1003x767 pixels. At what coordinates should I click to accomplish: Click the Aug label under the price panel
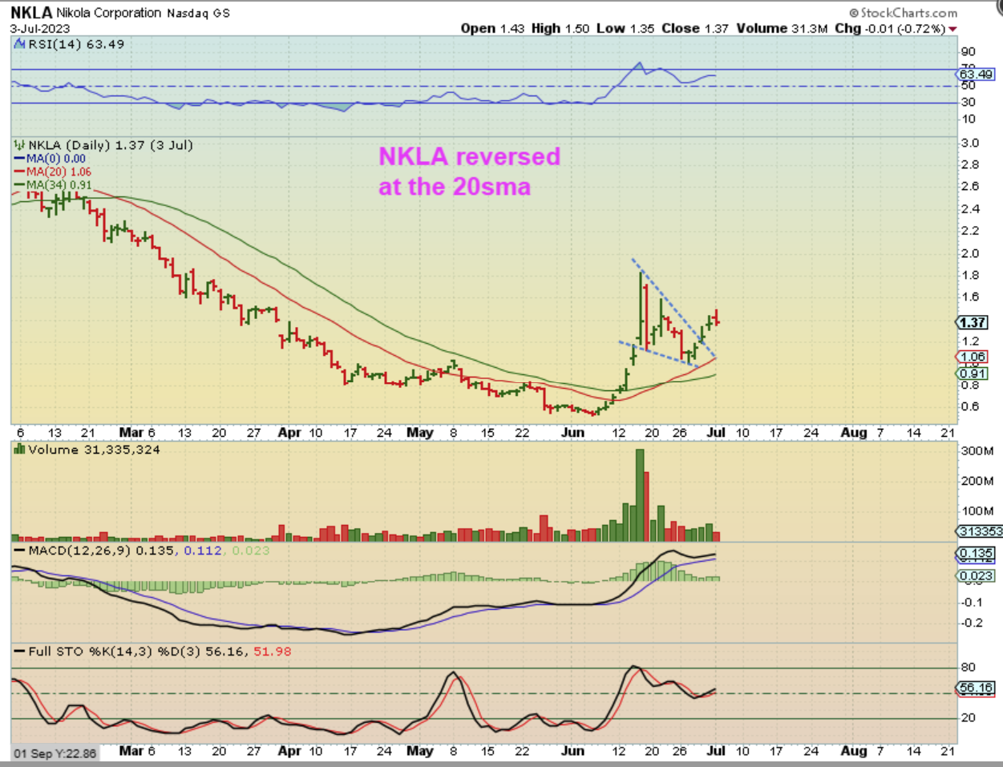pos(854,433)
